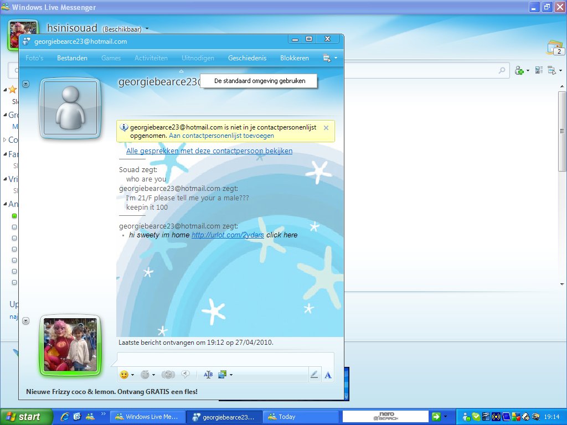Image resolution: width=567 pixels, height=425 pixels.
Task: Click the show menu icon in main window
Action: point(552,70)
